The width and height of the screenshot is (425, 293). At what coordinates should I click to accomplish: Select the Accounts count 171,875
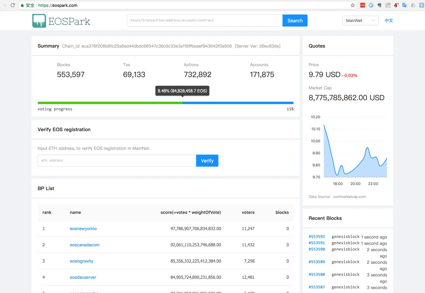coord(262,75)
